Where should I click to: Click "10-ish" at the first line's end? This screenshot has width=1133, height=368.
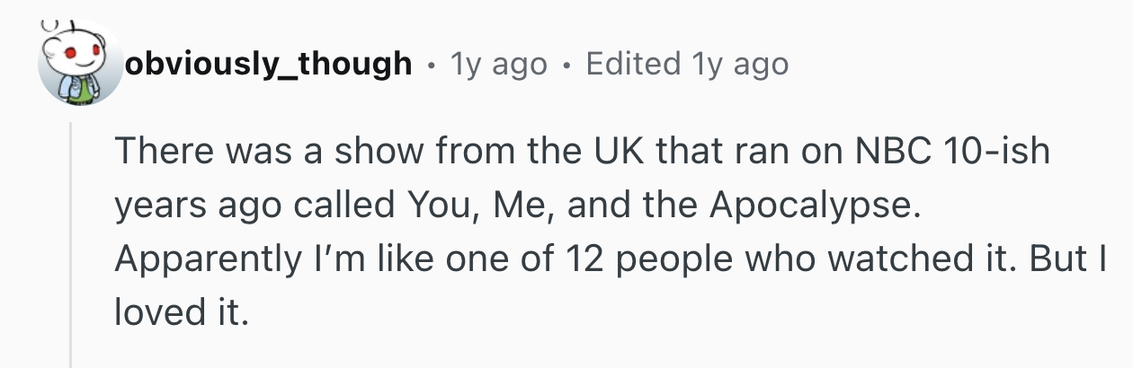point(996,151)
